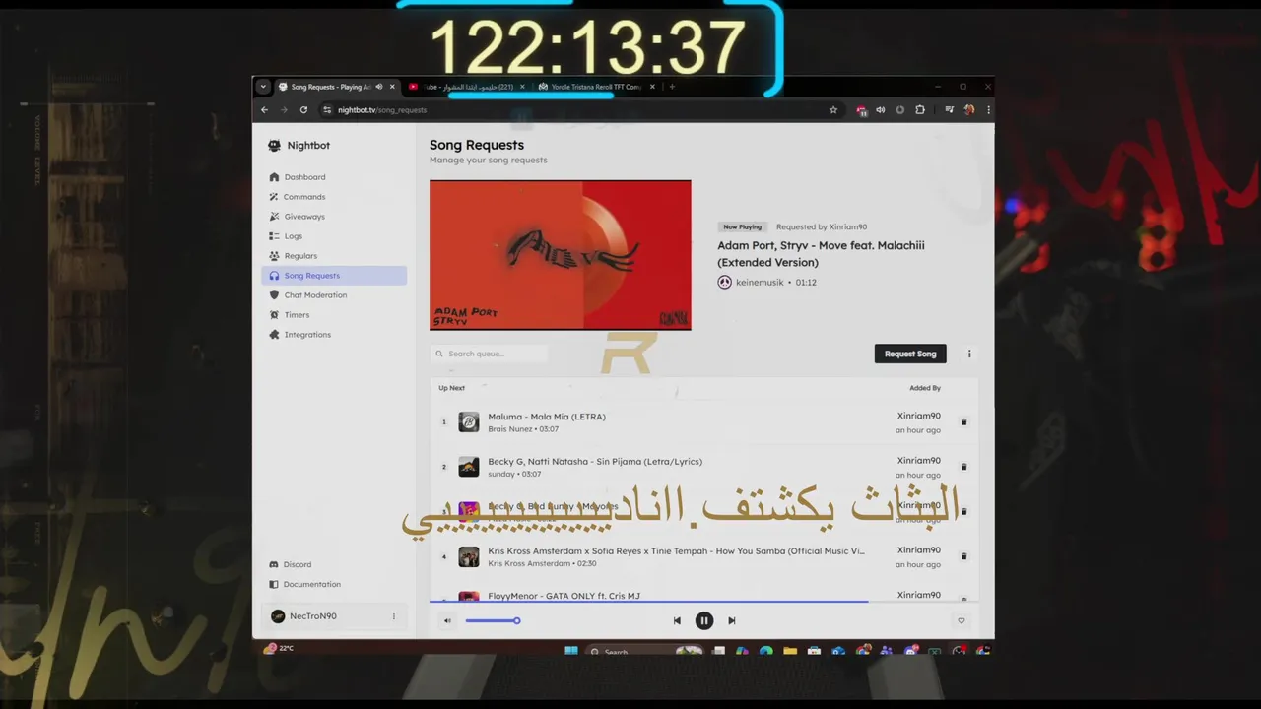The width and height of the screenshot is (1261, 709).
Task: Delete the Becky G, Bad Bunny queue entry
Action: (x=963, y=512)
